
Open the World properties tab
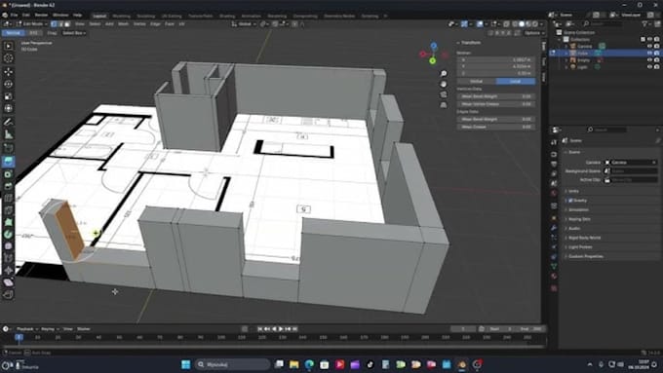click(554, 193)
